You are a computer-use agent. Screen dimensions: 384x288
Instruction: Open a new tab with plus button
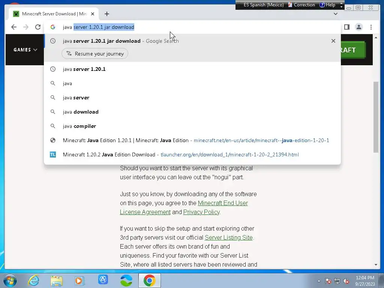(x=107, y=14)
